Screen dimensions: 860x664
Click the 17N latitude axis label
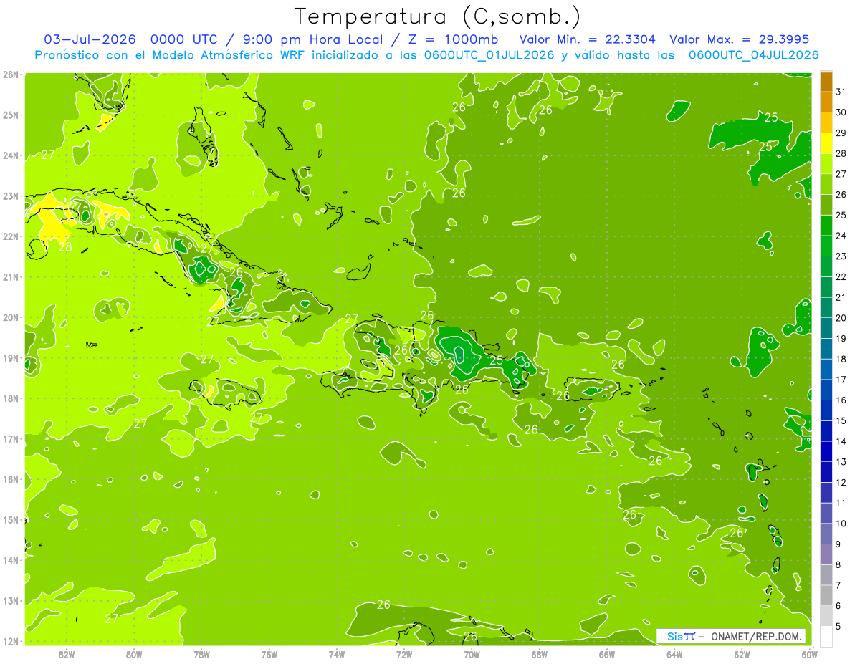click(x=11, y=439)
